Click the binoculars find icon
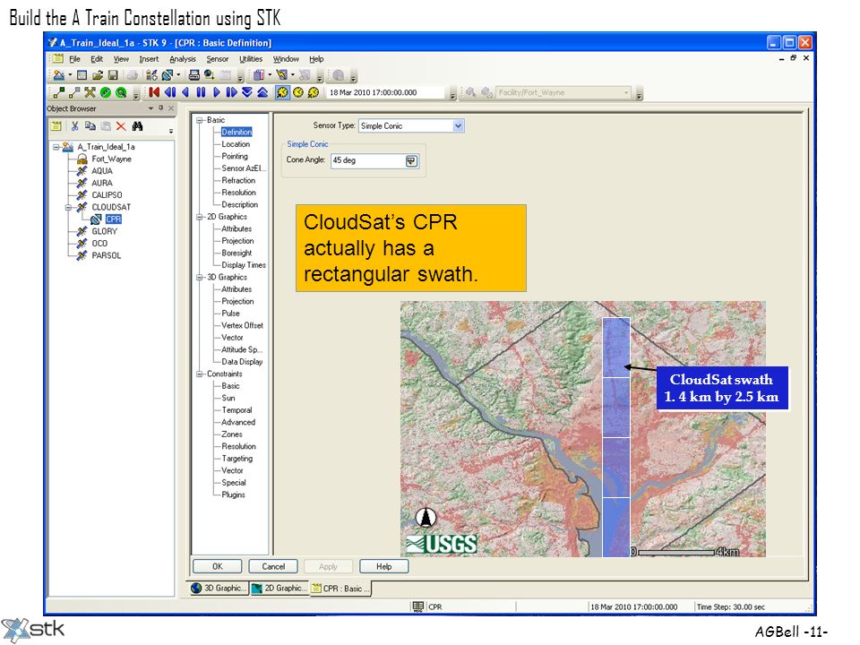This screenshot has width=860, height=645. click(137, 126)
